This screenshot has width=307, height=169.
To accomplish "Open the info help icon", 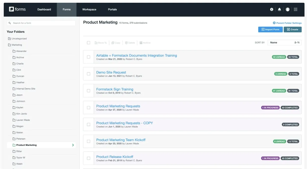I will click(x=272, y=9).
